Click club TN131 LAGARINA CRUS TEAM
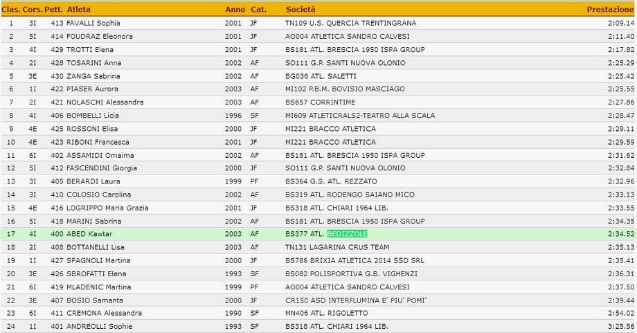The image size is (637, 333). pyautogui.click(x=337, y=247)
